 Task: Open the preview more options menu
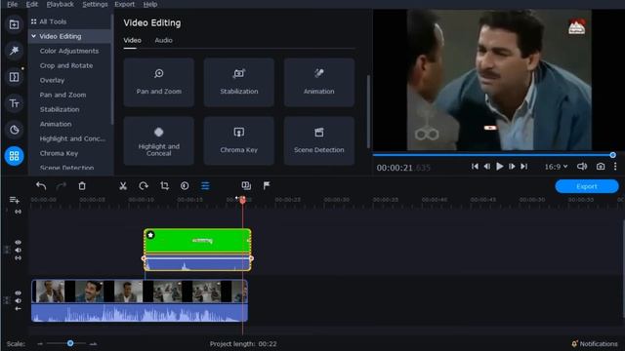point(615,167)
